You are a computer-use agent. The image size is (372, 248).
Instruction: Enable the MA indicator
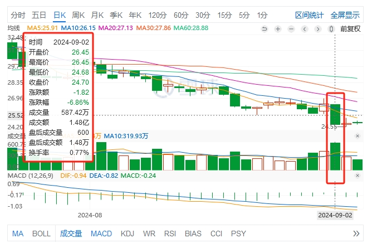click(x=17, y=234)
